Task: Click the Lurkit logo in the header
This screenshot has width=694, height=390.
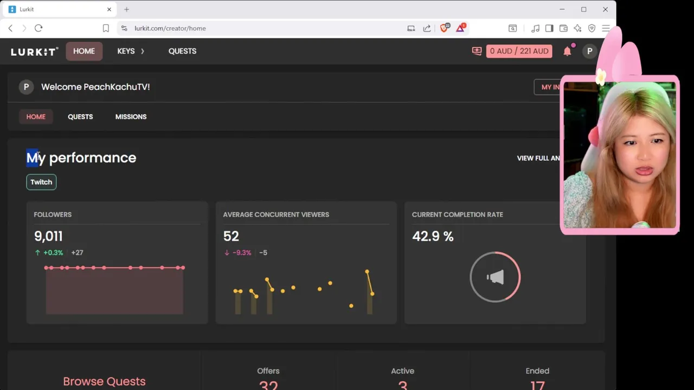Action: [x=34, y=51]
